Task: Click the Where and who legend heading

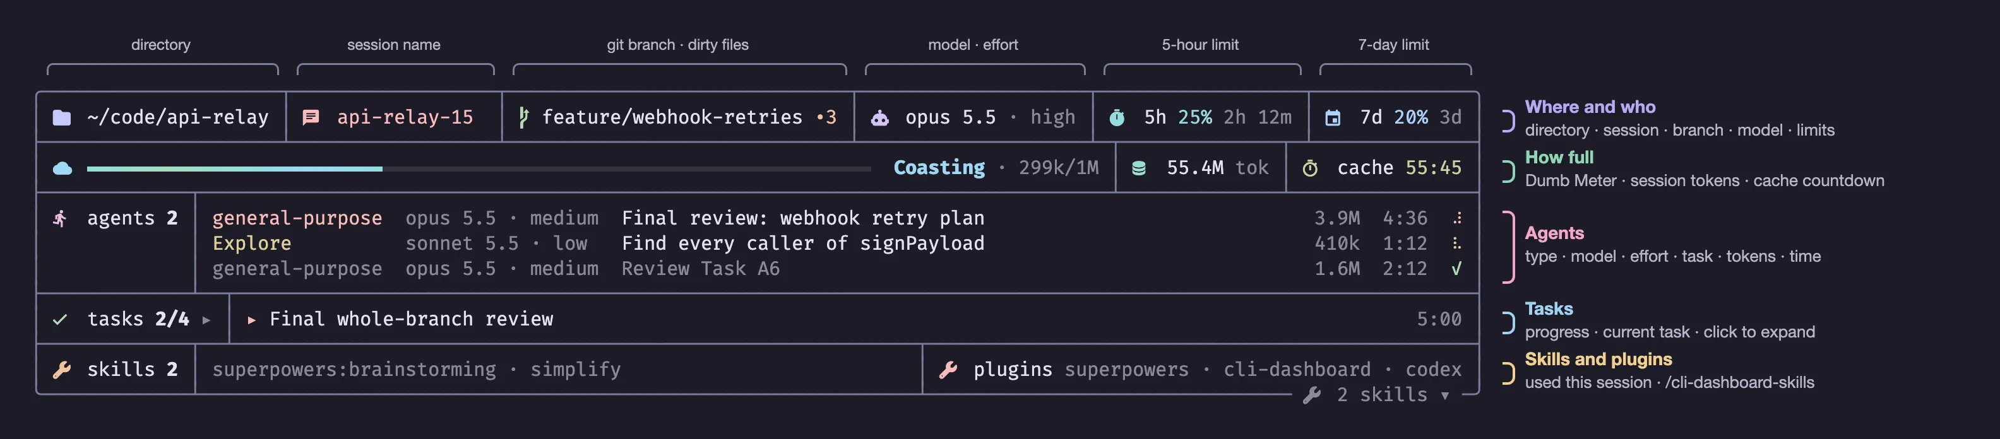Action: 1590,107
